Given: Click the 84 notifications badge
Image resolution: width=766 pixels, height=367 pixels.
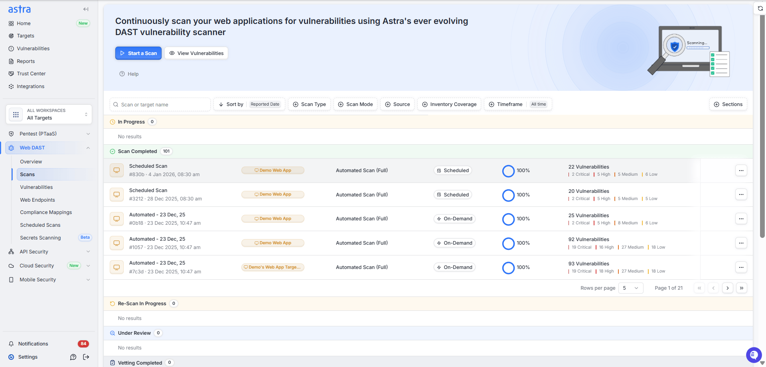Looking at the screenshot, I should click(83, 344).
